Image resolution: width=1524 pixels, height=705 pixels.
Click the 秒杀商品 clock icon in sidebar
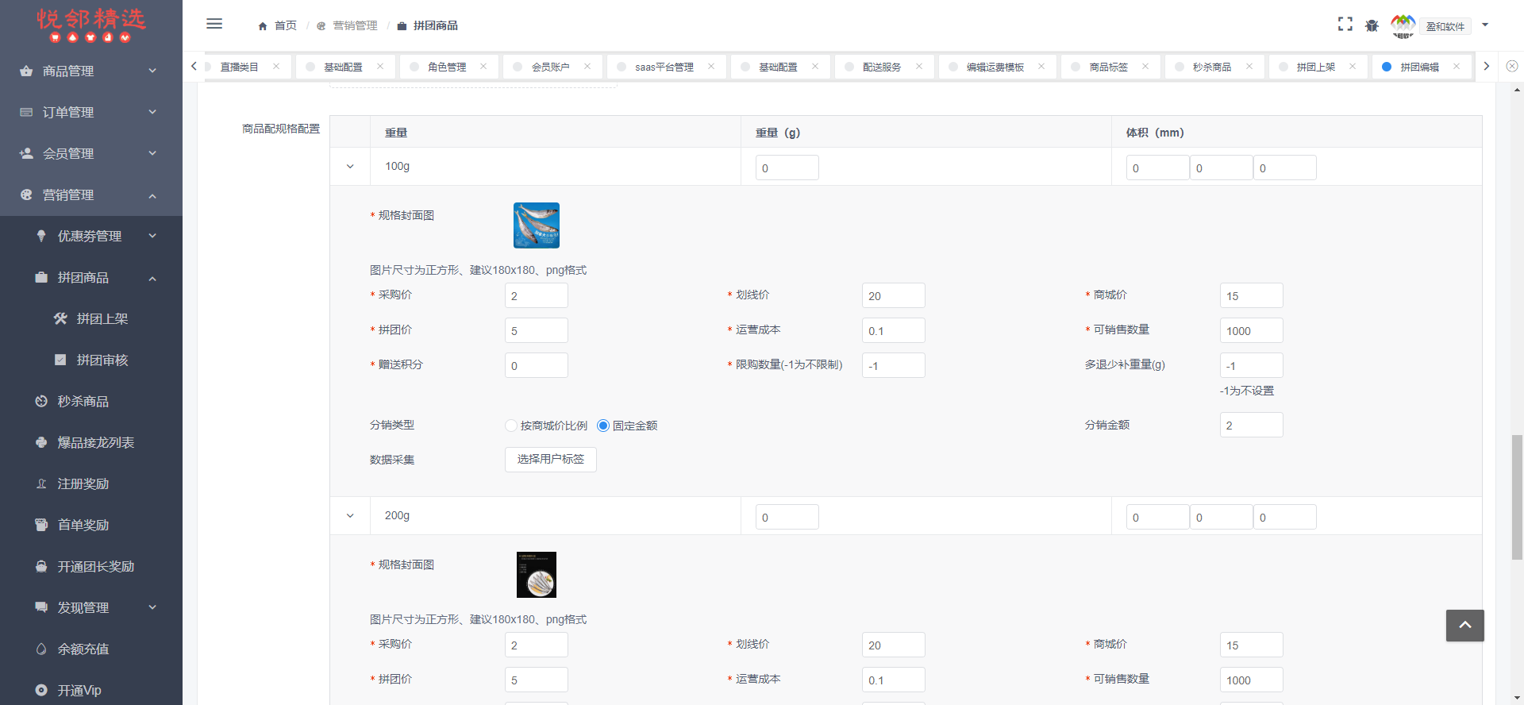(x=41, y=401)
